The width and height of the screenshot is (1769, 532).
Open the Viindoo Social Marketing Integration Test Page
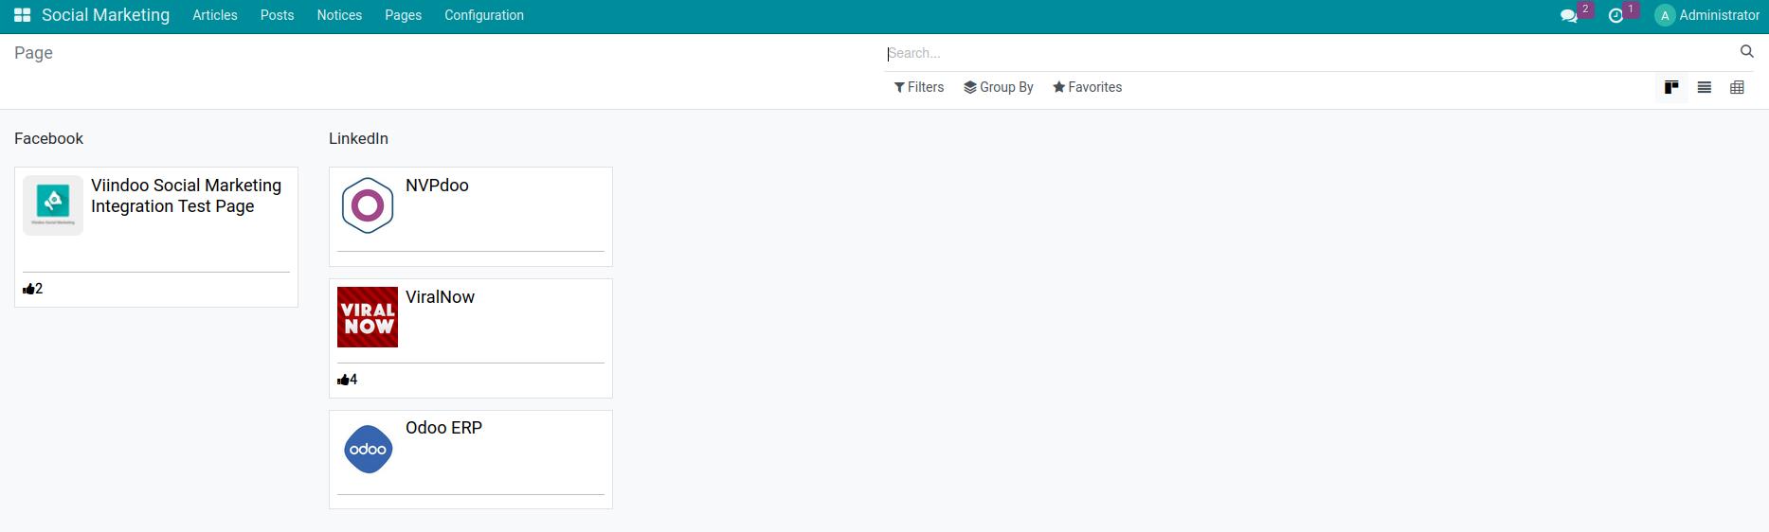(x=187, y=196)
